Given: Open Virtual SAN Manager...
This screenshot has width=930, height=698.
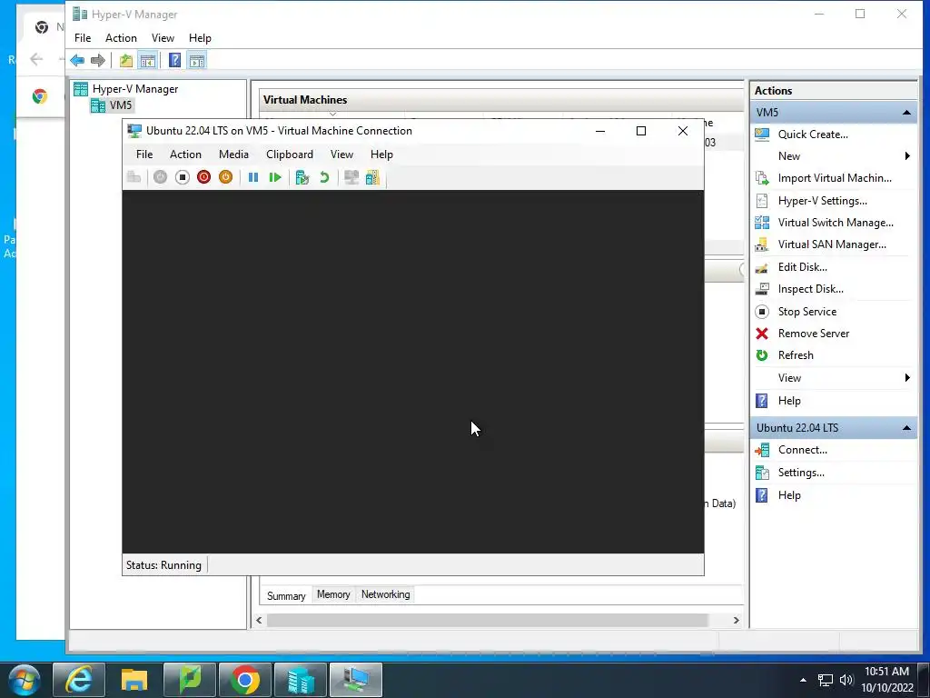Looking at the screenshot, I should (832, 244).
